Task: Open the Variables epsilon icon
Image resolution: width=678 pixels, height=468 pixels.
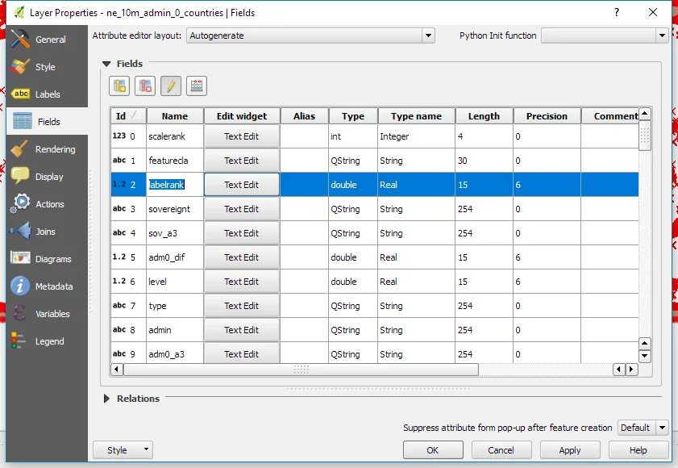Action: click(19, 313)
